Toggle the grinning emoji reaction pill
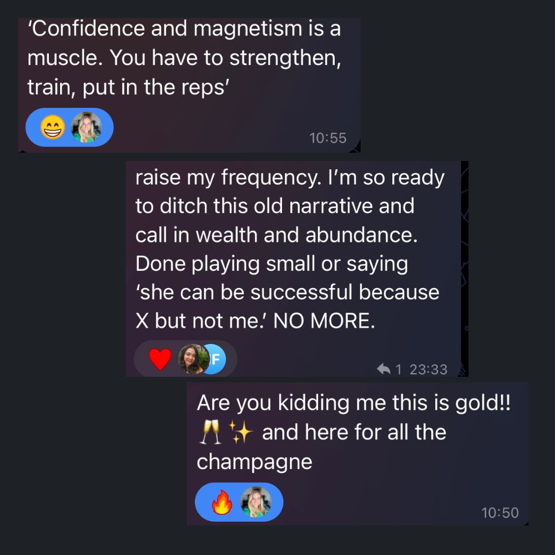 click(69, 127)
